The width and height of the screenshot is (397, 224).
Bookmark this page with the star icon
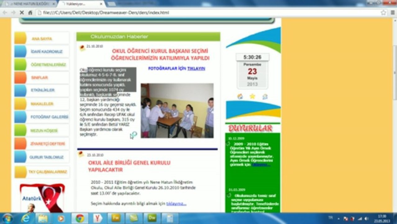(384, 13)
